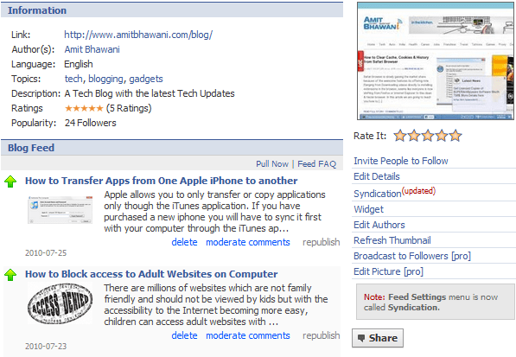
Task: Click Pull Now in Blog Feed
Action: point(272,164)
